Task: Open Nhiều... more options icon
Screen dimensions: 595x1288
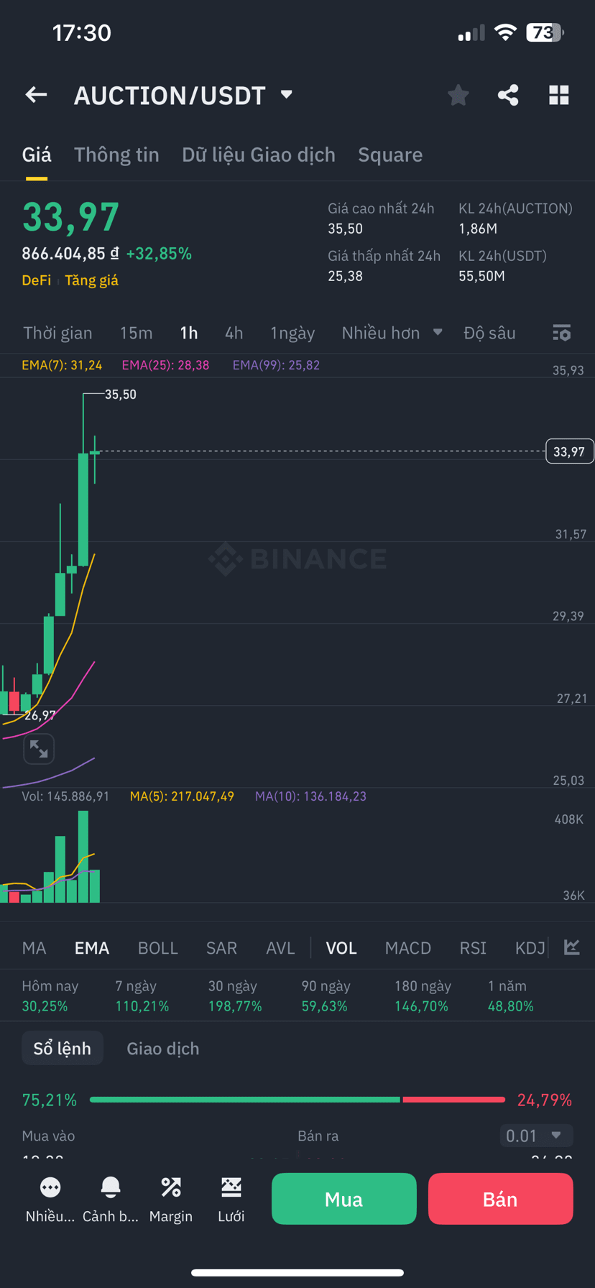Action: [50, 1198]
